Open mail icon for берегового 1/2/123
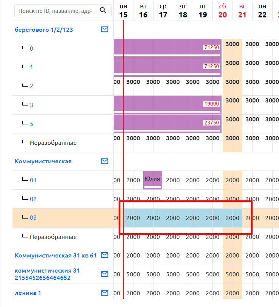 pos(105,29)
